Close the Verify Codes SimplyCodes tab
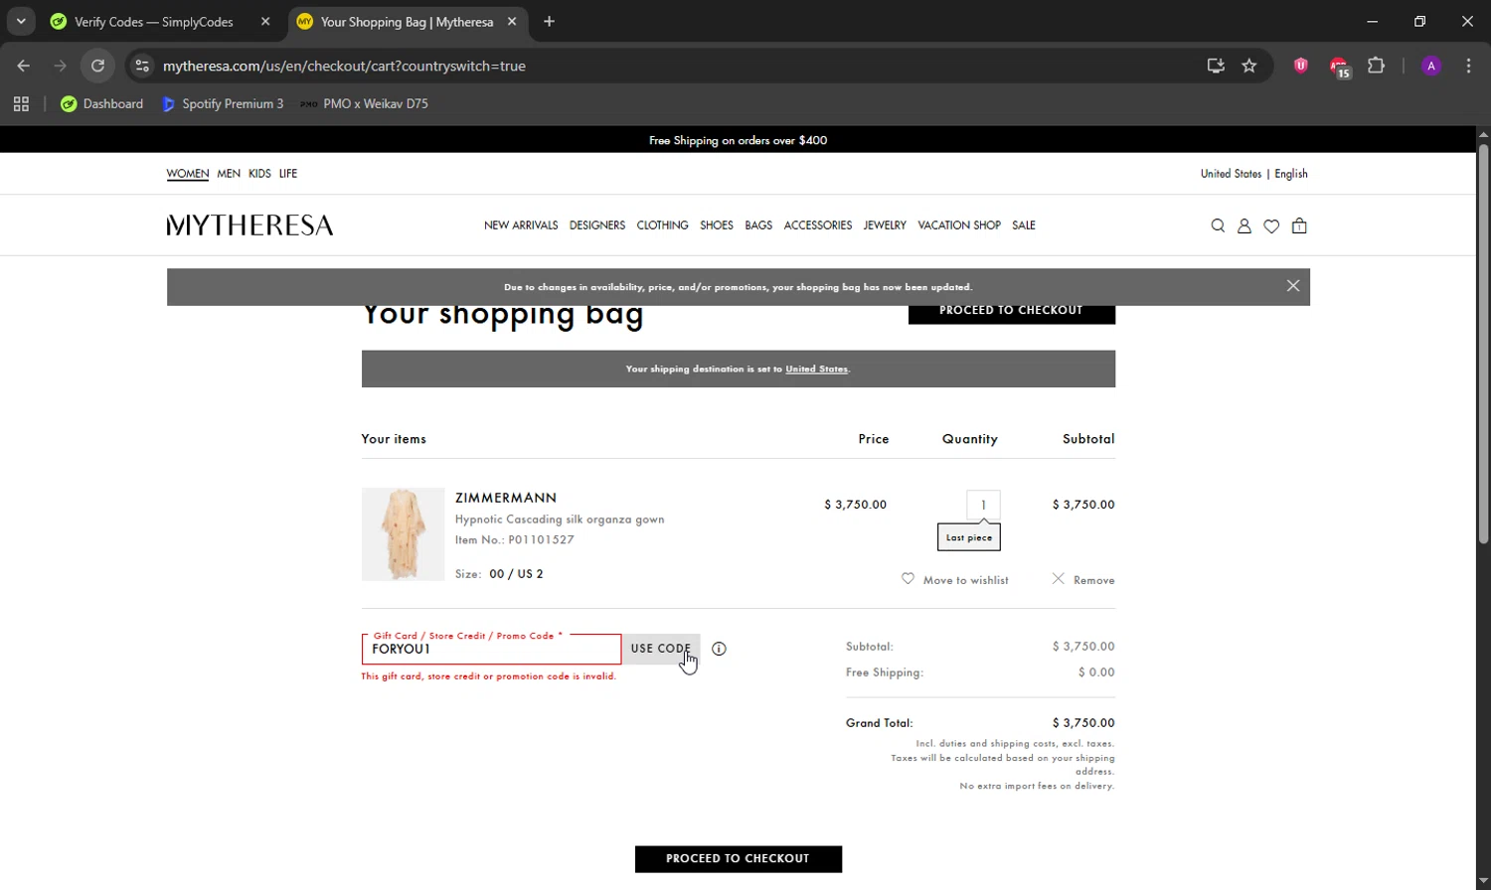This screenshot has height=890, width=1491. pos(265,22)
